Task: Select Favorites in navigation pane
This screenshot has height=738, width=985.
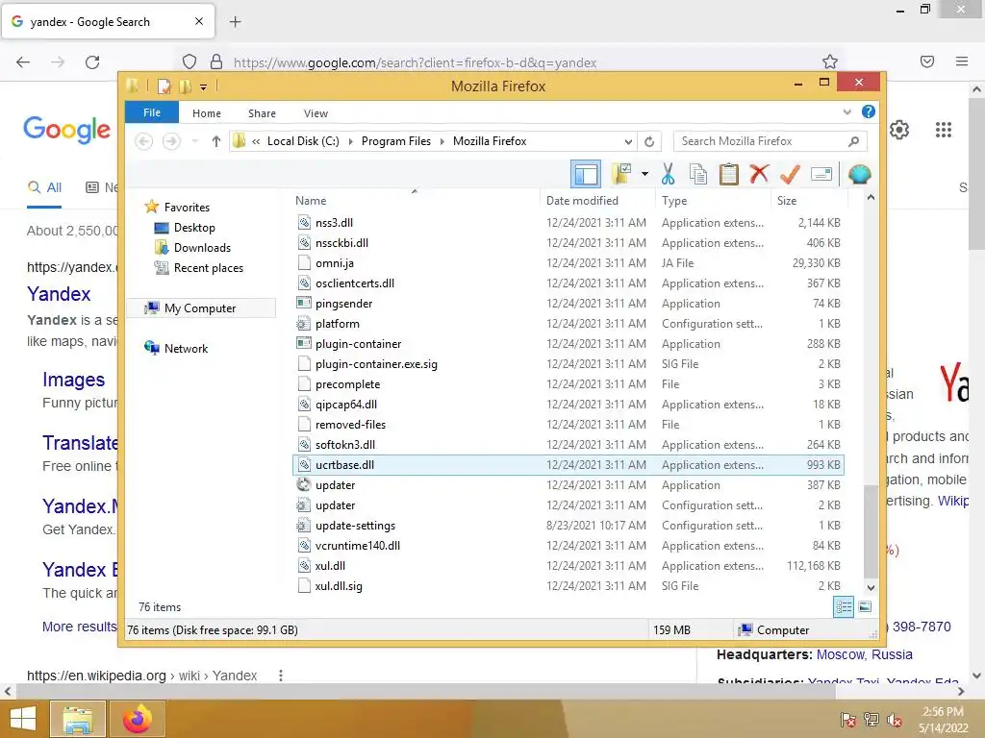Action: pyautogui.click(x=188, y=208)
